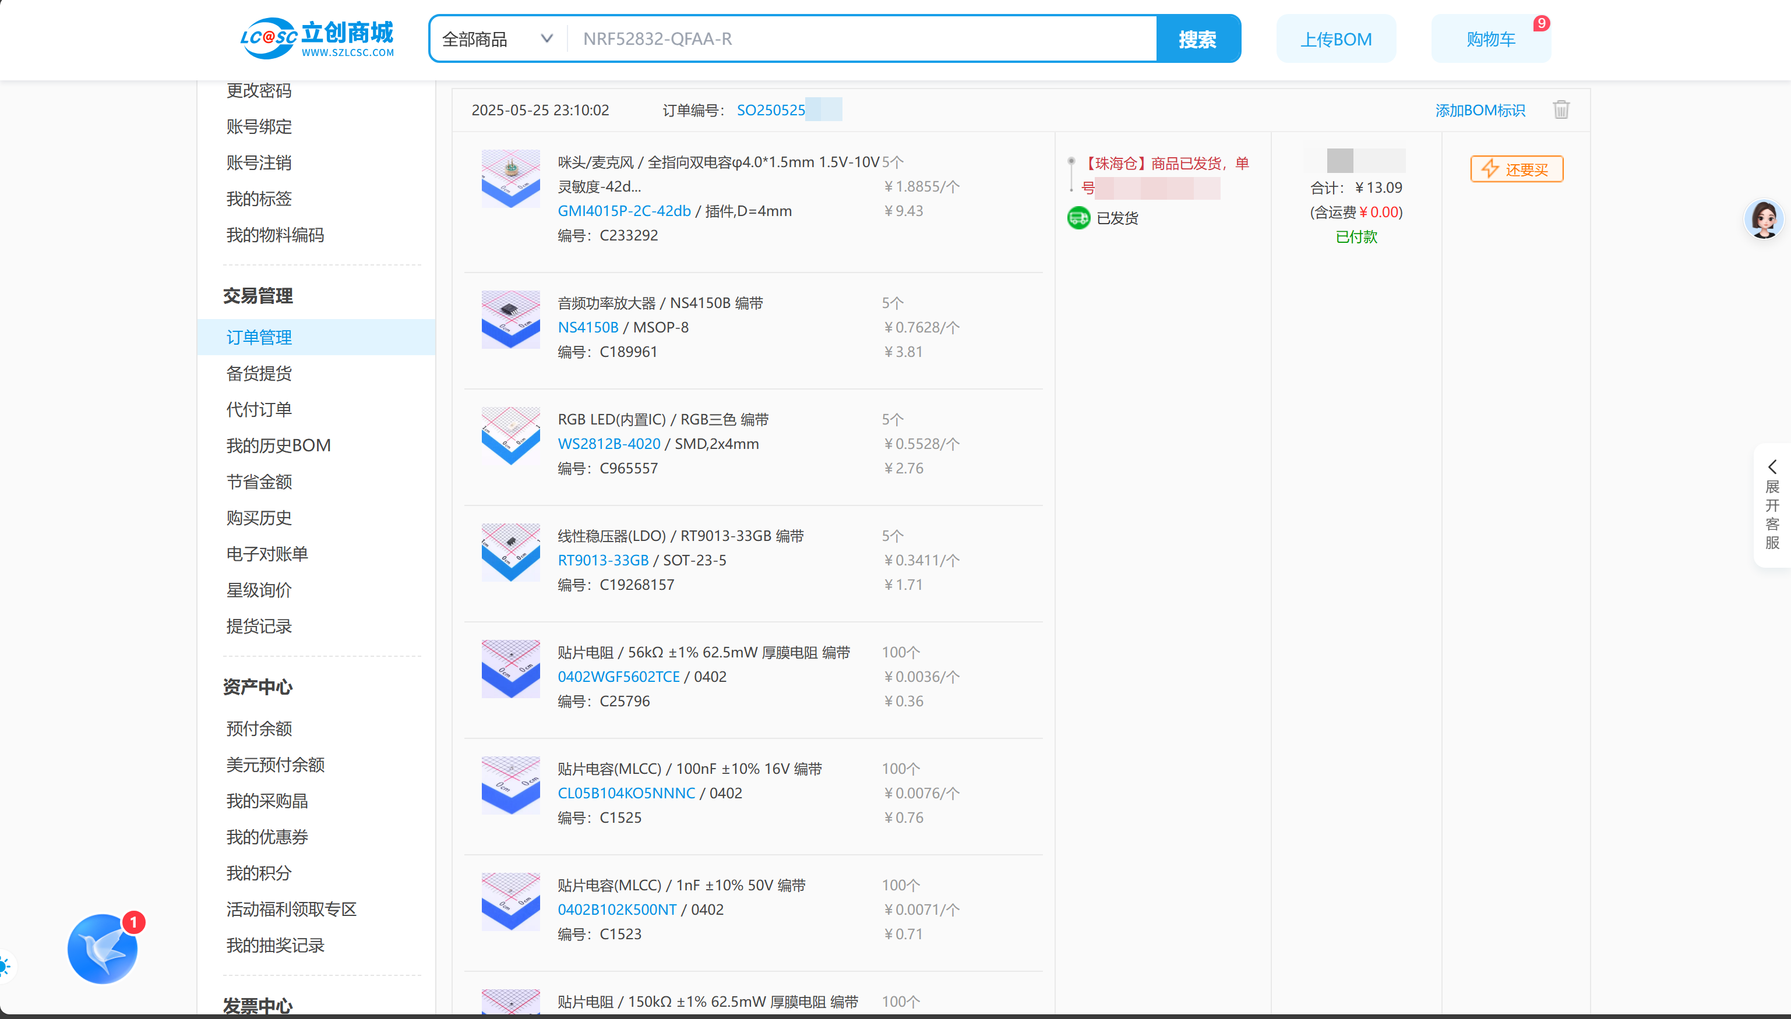Go to 购买历史 sidebar item
1791x1019 pixels.
click(x=259, y=518)
